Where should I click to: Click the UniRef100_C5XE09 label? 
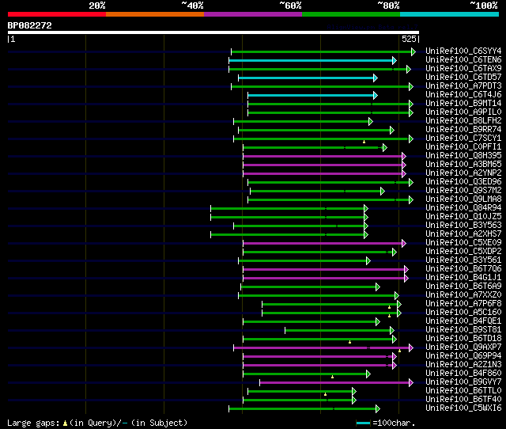click(463, 243)
